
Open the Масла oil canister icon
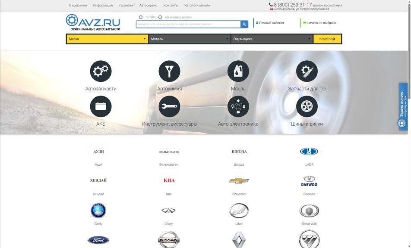pyautogui.click(x=238, y=71)
